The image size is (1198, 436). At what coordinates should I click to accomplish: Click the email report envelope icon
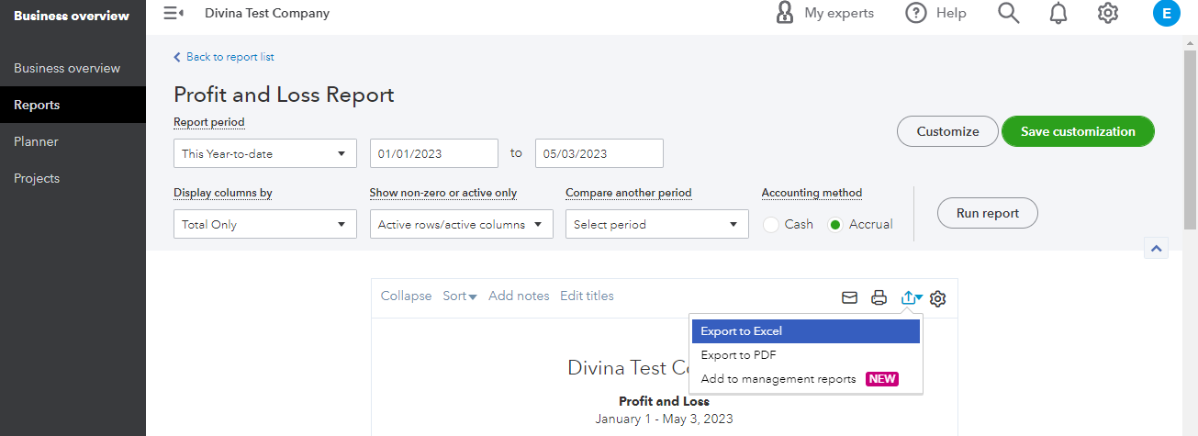click(850, 297)
